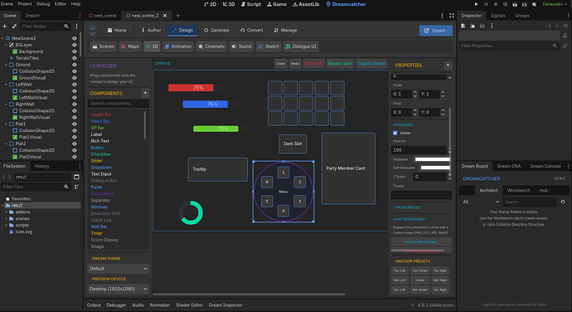Click the FileSystem path view toggle icon
This screenshot has width=572, height=312.
(76, 177)
